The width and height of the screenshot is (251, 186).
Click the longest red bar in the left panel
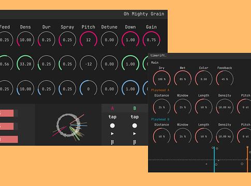coord(9,139)
